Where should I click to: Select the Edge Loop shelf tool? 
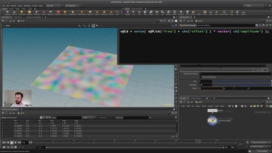pyautogui.click(x=51, y=12)
